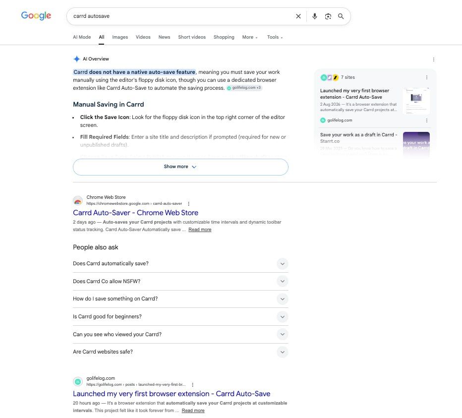Click the golifelog.com result favicon
462x418 pixels.
pos(78,381)
